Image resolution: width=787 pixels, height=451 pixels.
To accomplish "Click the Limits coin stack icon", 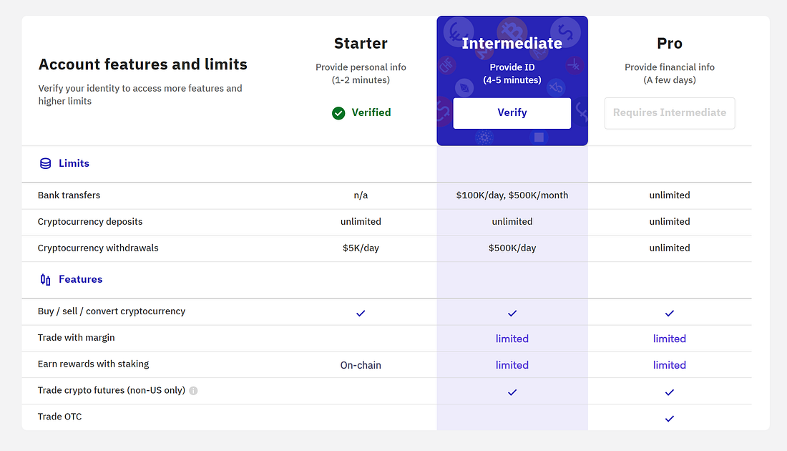I will click(45, 164).
